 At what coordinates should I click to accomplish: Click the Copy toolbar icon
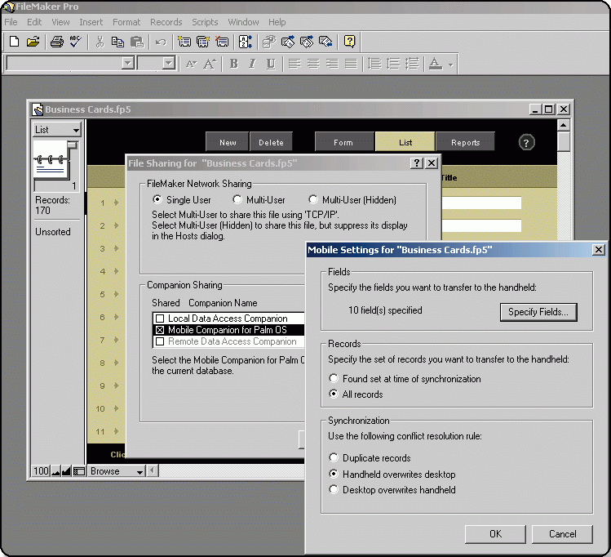pos(117,42)
